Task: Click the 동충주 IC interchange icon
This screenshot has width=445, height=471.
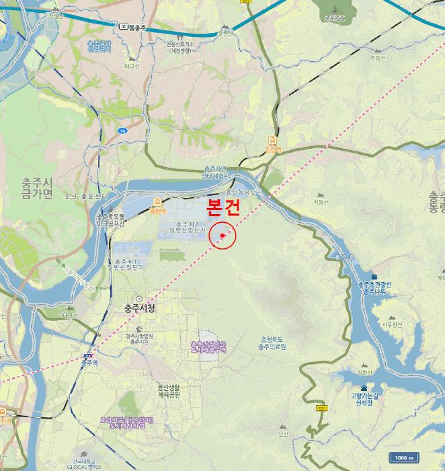Action: click(123, 27)
